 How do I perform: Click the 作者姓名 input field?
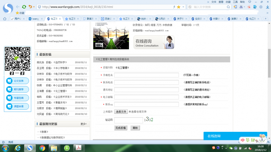(147, 75)
